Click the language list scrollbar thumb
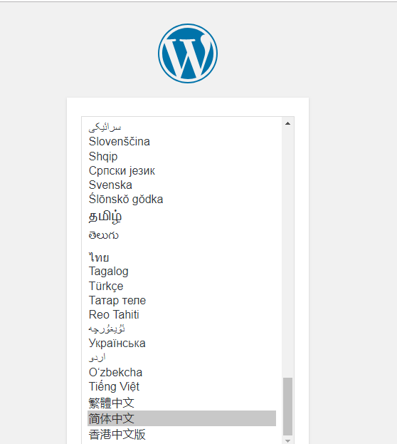Viewport: 397px width, 444px height. click(x=287, y=406)
